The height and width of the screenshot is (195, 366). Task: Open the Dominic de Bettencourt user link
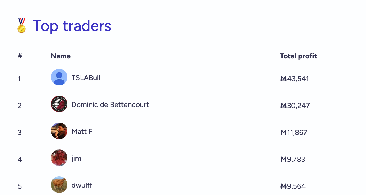pos(110,105)
